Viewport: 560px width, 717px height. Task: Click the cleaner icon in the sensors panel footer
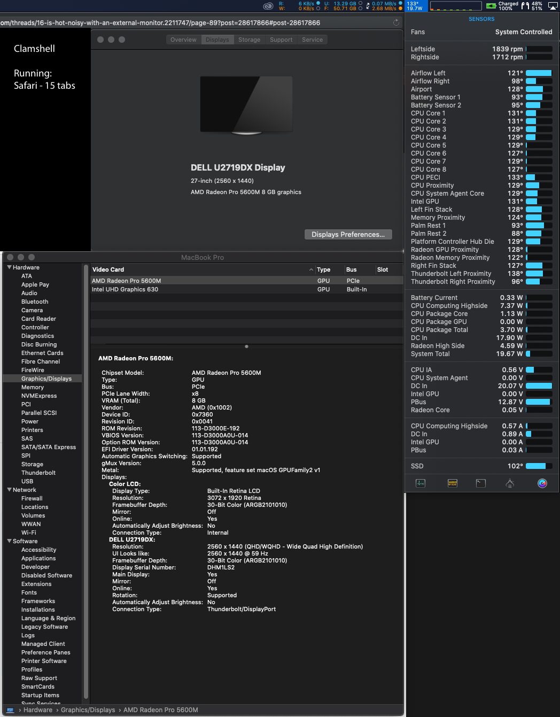pyautogui.click(x=510, y=483)
